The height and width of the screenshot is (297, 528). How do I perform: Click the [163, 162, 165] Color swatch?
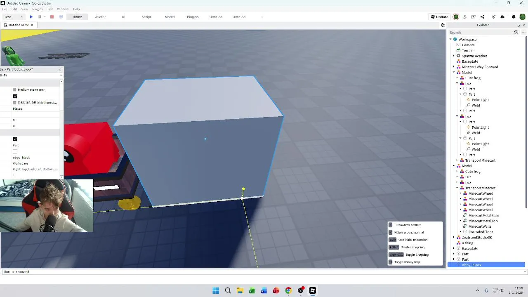(x=15, y=102)
